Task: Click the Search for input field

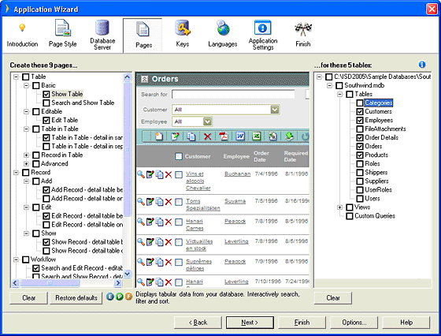Action: (233, 94)
